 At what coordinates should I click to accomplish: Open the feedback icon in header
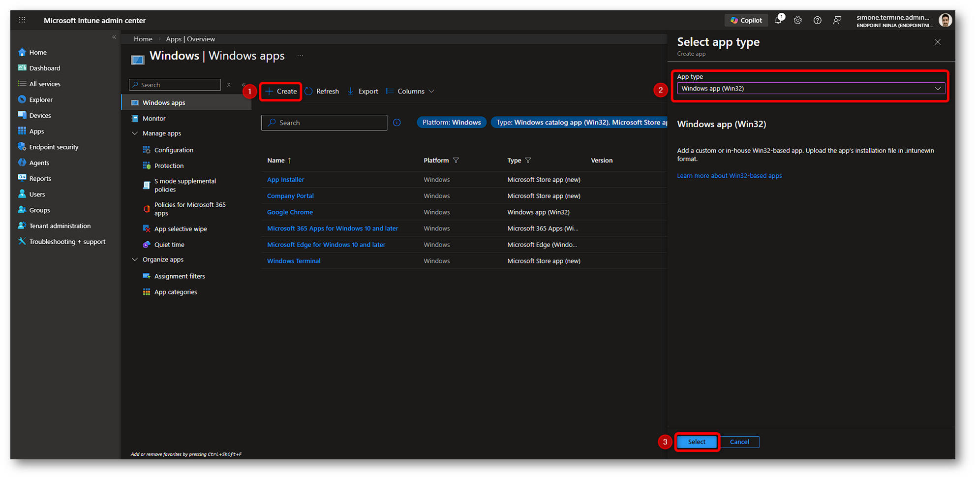837,20
